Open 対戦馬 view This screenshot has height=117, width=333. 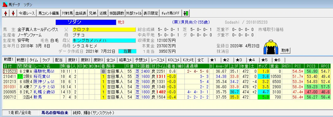pyautogui.click(x=68, y=13)
